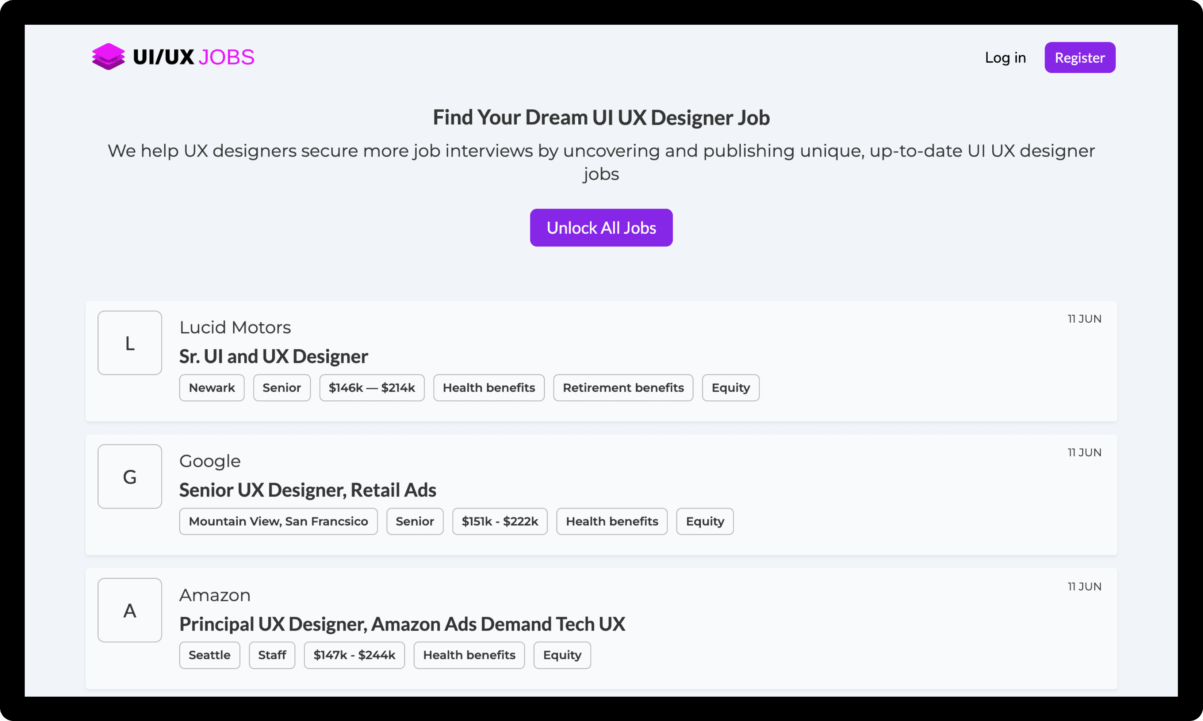This screenshot has height=721, width=1203.
Task: Click the Equity tag on Google job
Action: tap(705, 521)
